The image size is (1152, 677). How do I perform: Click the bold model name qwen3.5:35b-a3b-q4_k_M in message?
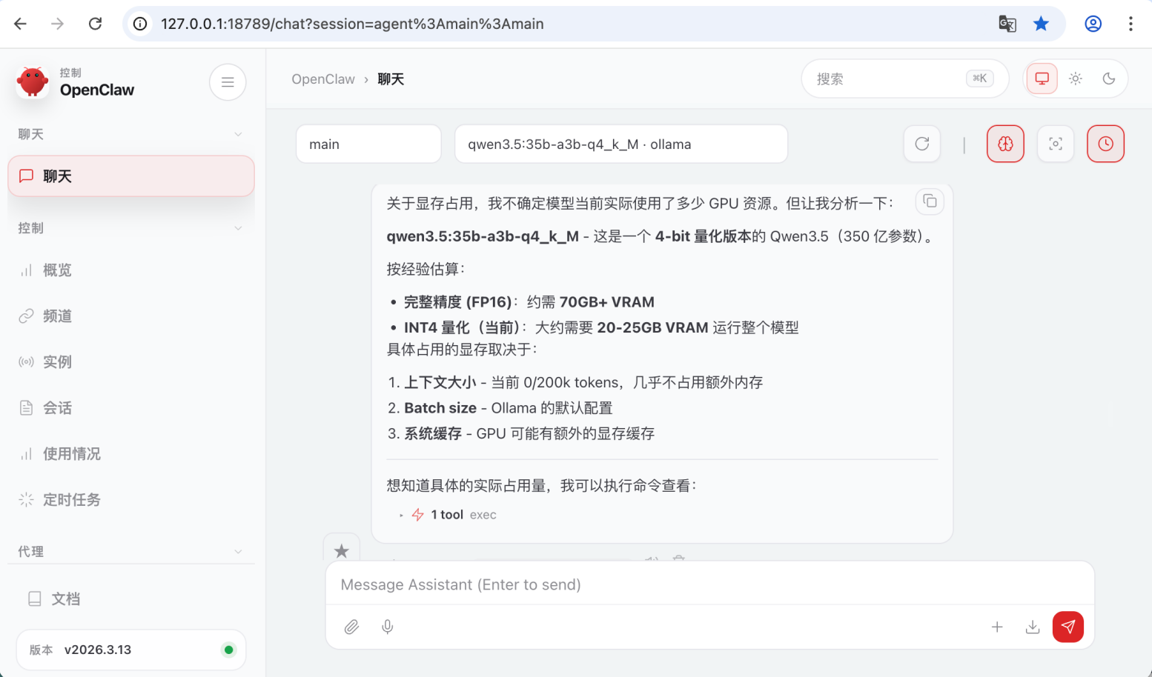point(483,237)
